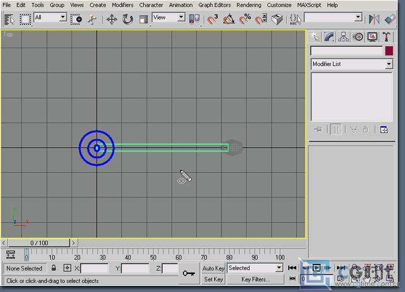Image resolution: width=405 pixels, height=292 pixels.
Task: Open the Graph Editors menu
Action: (x=214, y=5)
